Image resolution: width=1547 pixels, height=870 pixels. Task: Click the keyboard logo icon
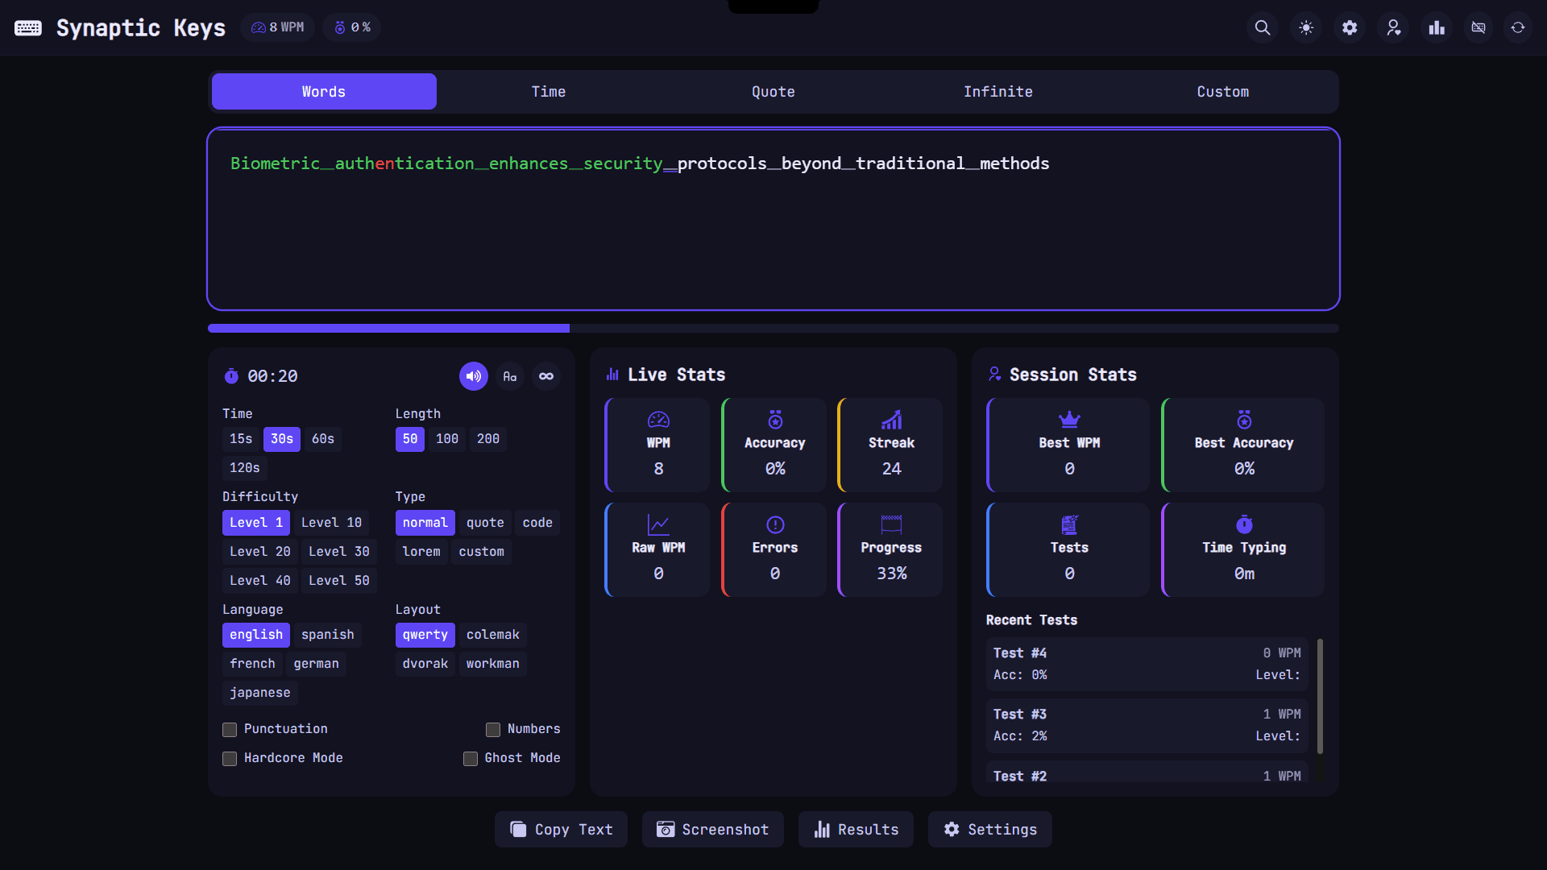28,28
